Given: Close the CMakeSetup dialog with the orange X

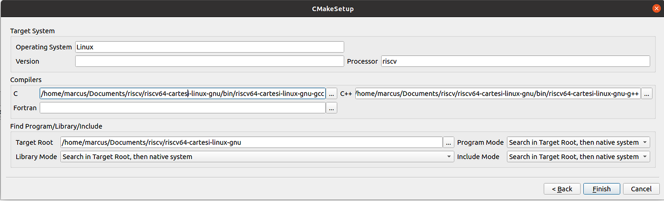Looking at the screenshot, I should 655,9.
